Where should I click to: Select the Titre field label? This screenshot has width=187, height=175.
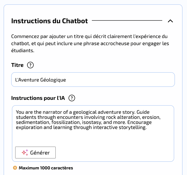(x=17, y=65)
